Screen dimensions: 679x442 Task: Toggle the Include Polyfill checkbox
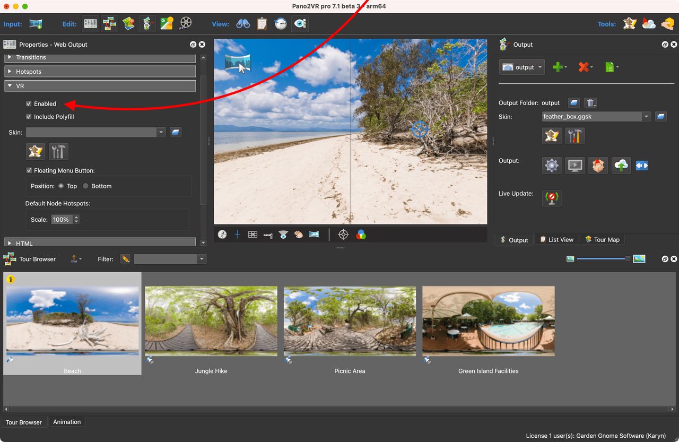[29, 117]
